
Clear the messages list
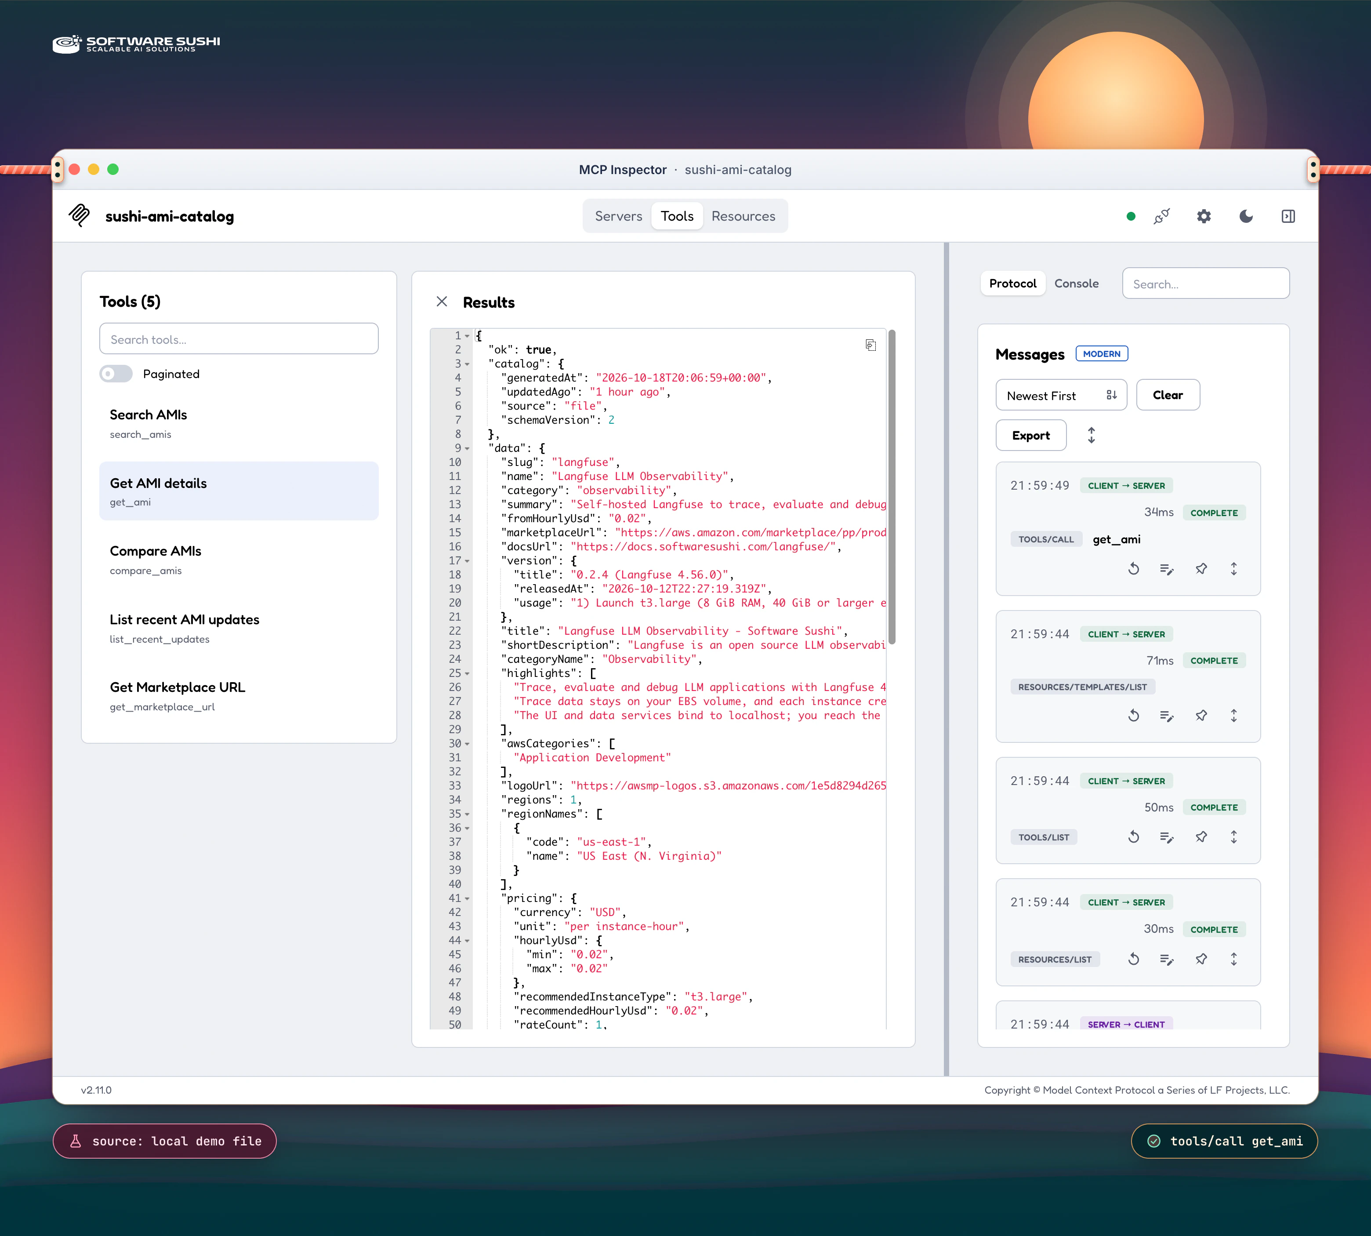[1168, 395]
